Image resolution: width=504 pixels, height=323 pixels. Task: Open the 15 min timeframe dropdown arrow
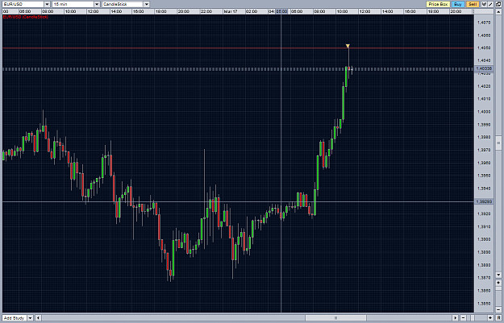click(97, 4)
